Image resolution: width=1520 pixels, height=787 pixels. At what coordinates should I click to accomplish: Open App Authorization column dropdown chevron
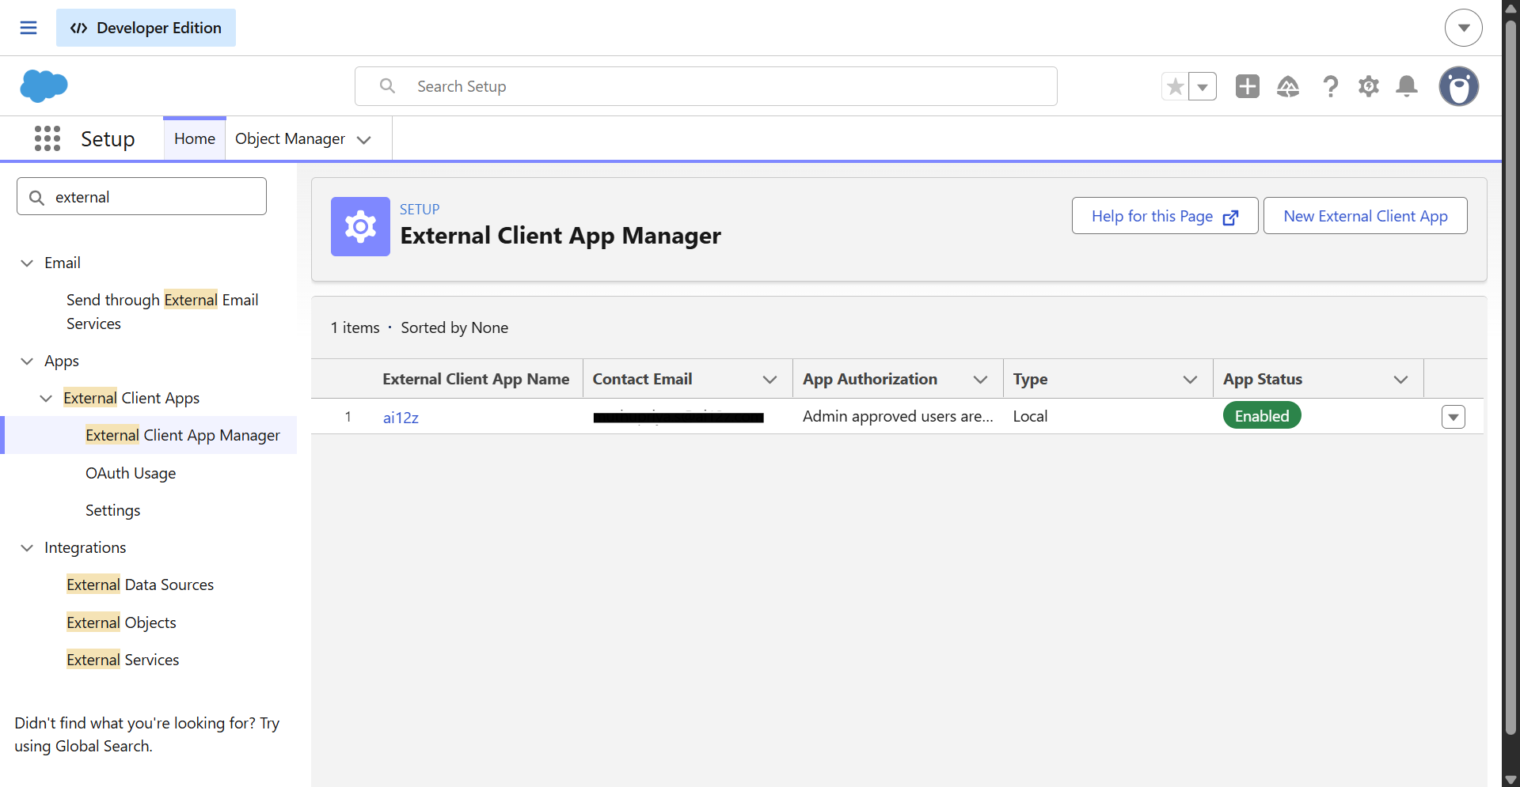click(980, 380)
